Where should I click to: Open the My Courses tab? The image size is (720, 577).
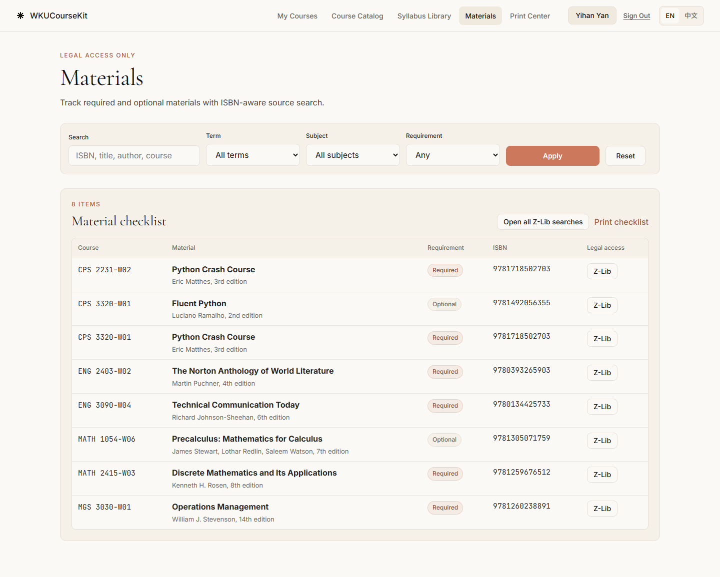[x=297, y=16]
